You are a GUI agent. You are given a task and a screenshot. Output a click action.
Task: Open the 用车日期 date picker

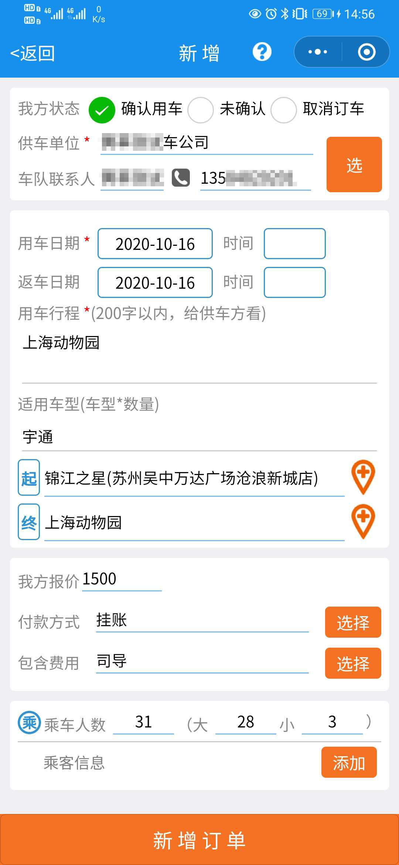coord(155,244)
